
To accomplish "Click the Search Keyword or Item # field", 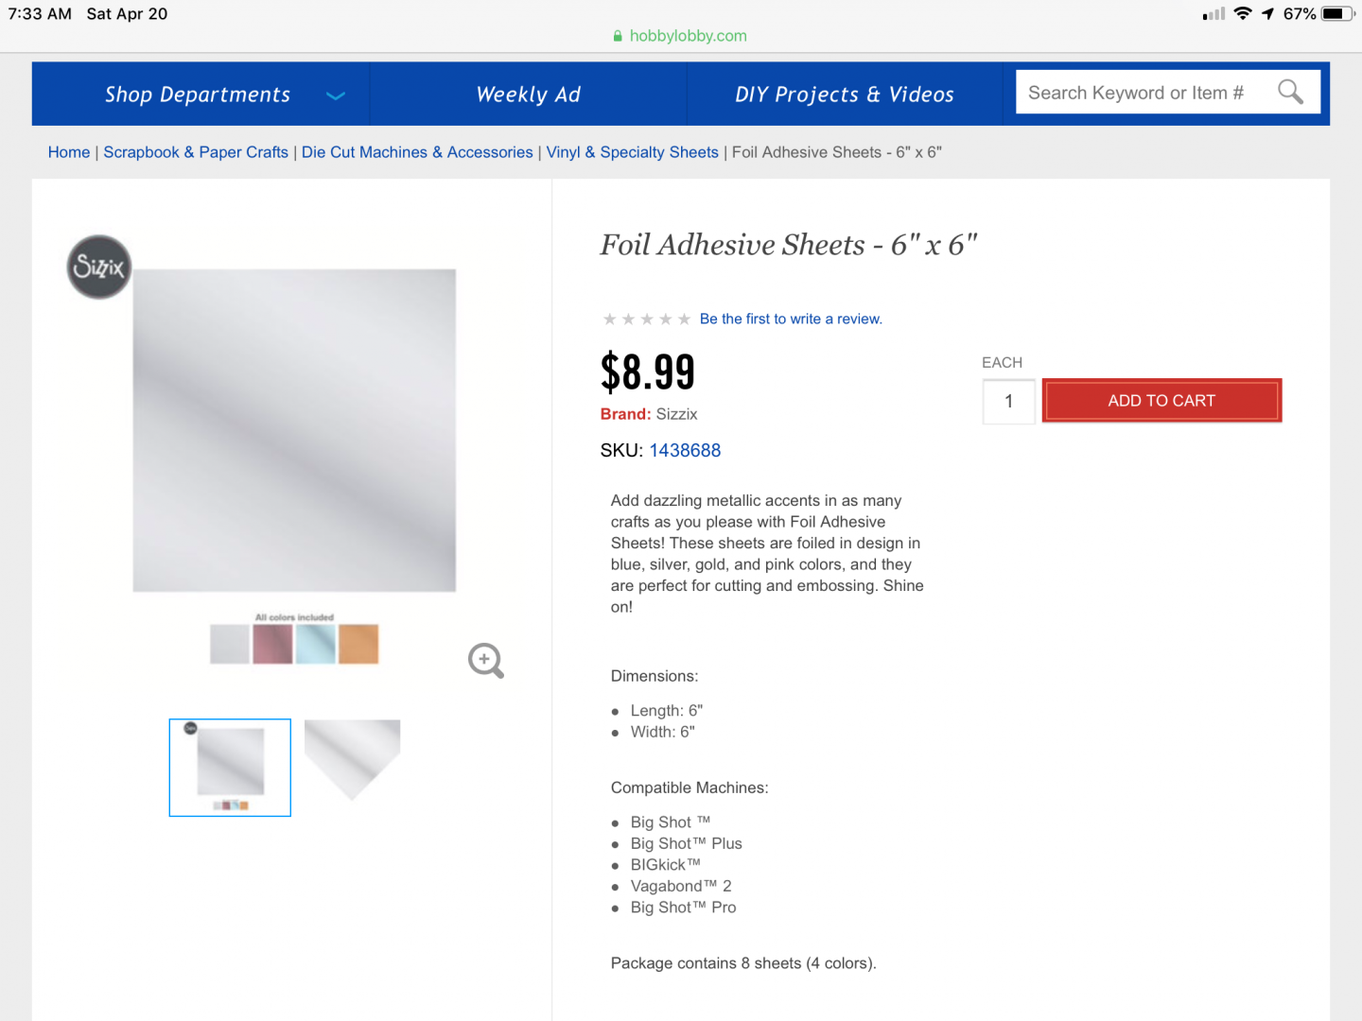I will [1135, 93].
